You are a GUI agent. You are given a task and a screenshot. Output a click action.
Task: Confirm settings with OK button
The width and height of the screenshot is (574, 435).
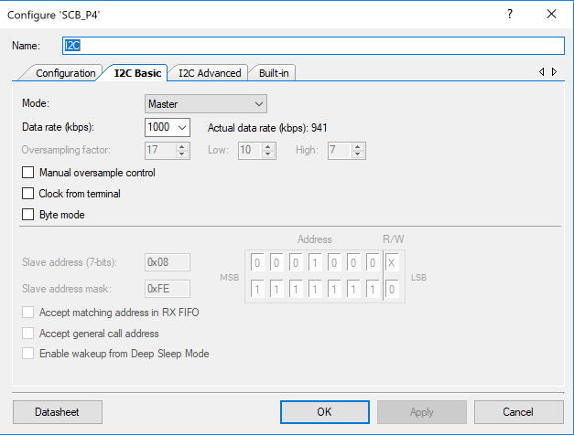pyautogui.click(x=325, y=412)
